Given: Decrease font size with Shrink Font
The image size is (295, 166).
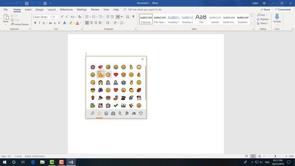Looking at the screenshot, I should coord(66,17).
